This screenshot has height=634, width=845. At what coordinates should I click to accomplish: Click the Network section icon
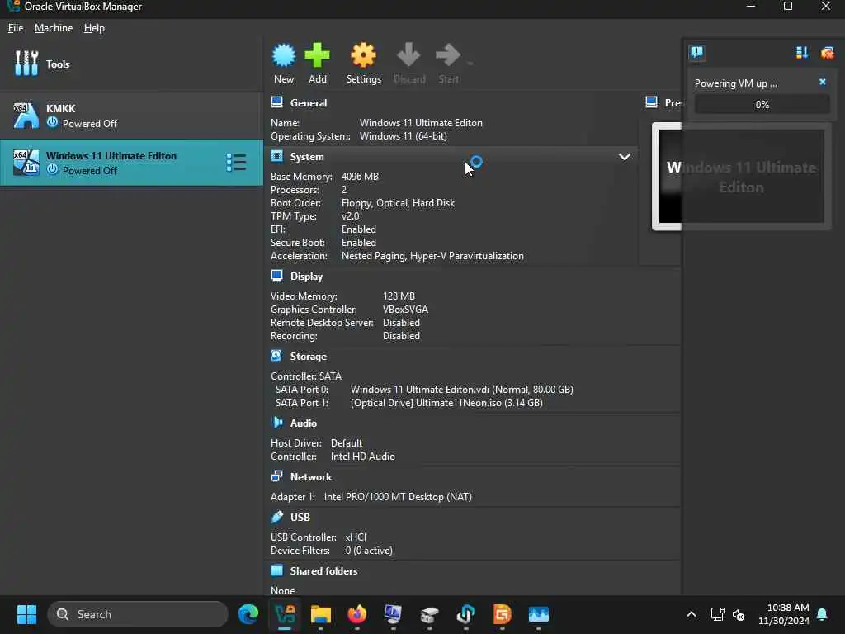click(x=277, y=476)
